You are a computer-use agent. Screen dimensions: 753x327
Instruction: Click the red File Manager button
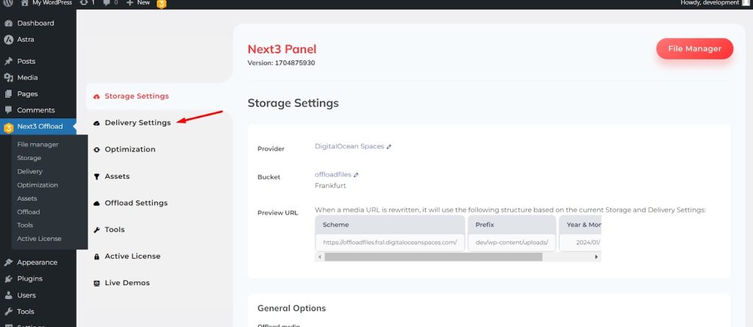pos(694,49)
